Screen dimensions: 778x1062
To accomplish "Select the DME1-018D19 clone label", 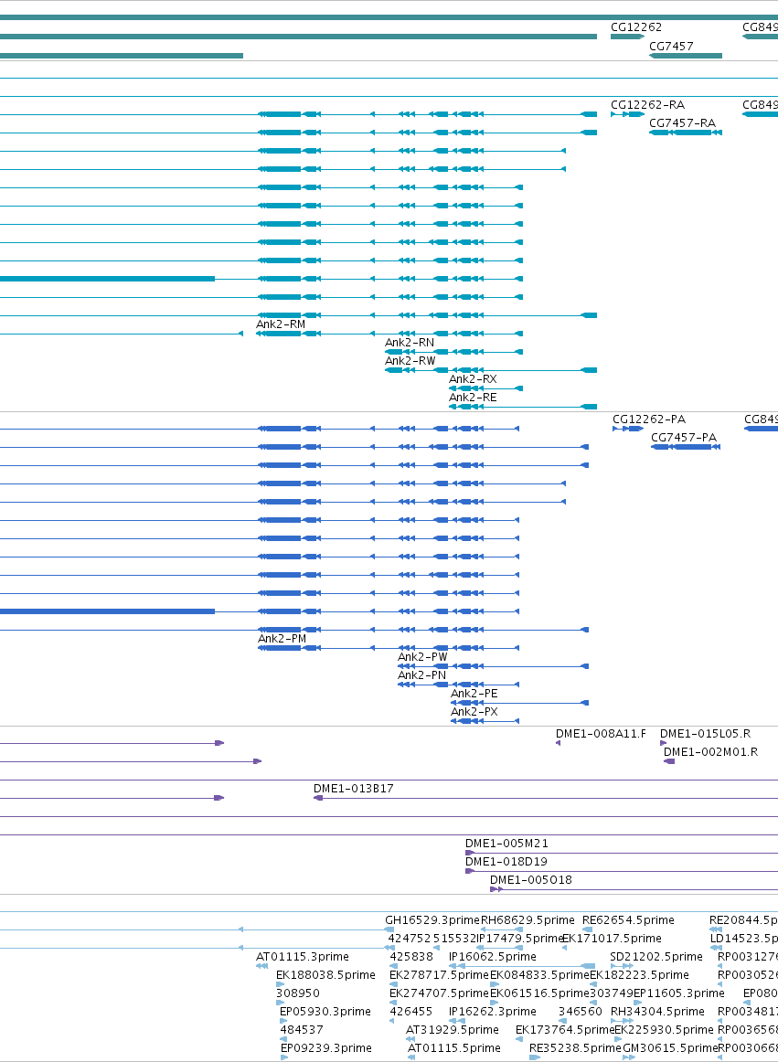I will pyautogui.click(x=506, y=862).
